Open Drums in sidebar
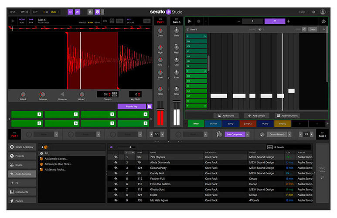This screenshot has width=337, height=218. click(22, 165)
